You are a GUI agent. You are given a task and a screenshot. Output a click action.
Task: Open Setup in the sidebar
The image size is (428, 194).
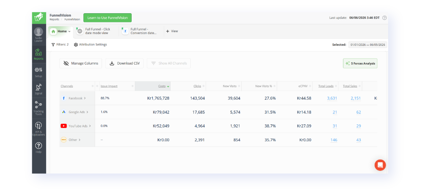point(39,72)
